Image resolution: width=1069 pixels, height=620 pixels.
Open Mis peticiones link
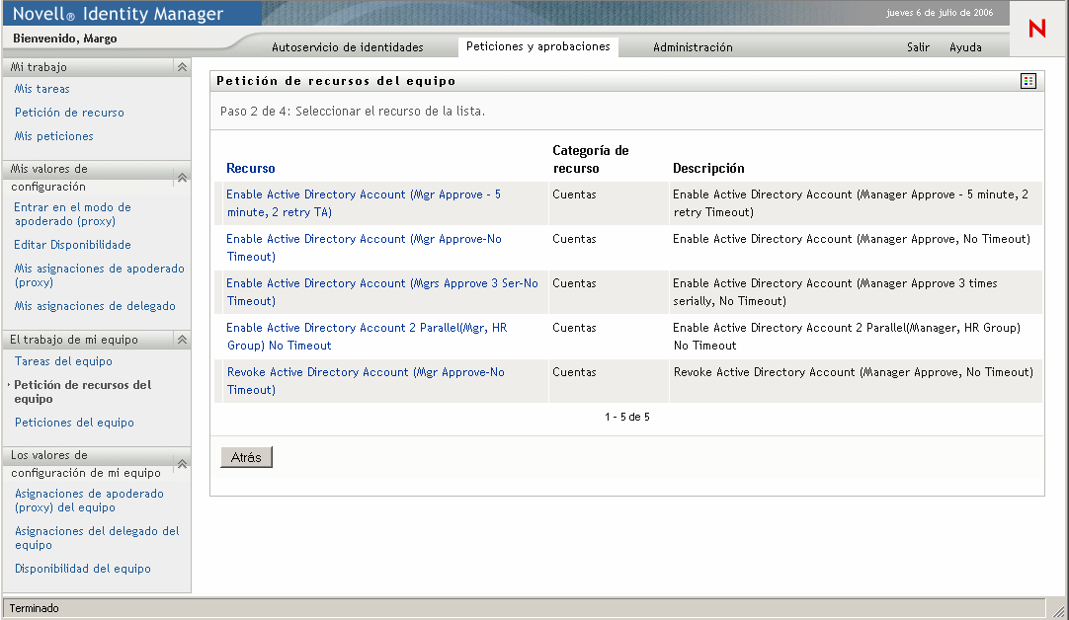[x=54, y=136]
